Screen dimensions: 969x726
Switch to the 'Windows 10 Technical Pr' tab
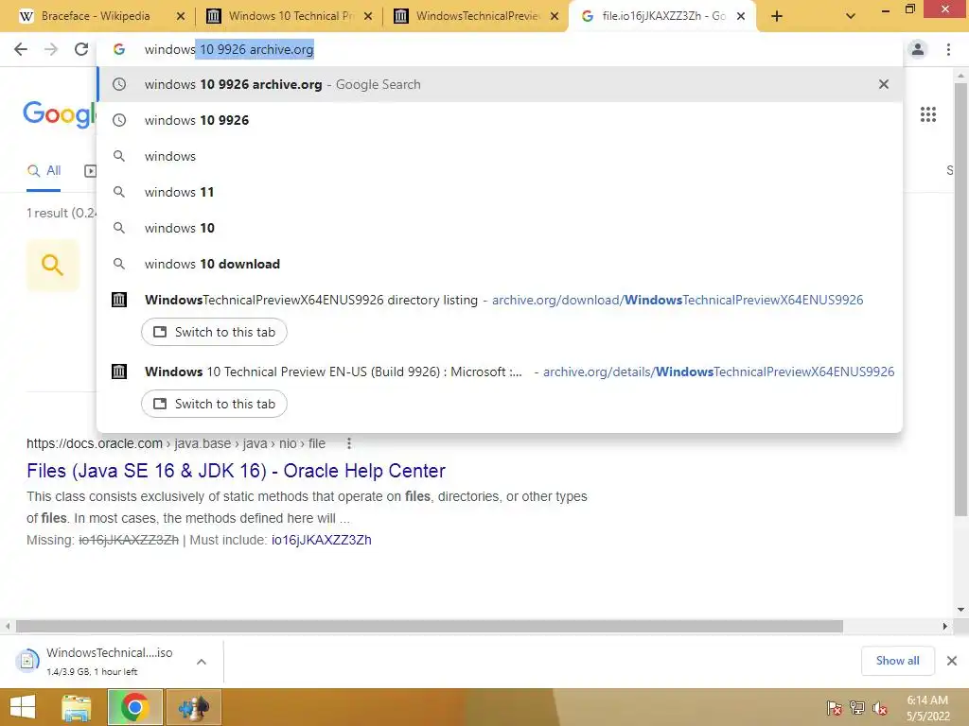[x=290, y=16]
